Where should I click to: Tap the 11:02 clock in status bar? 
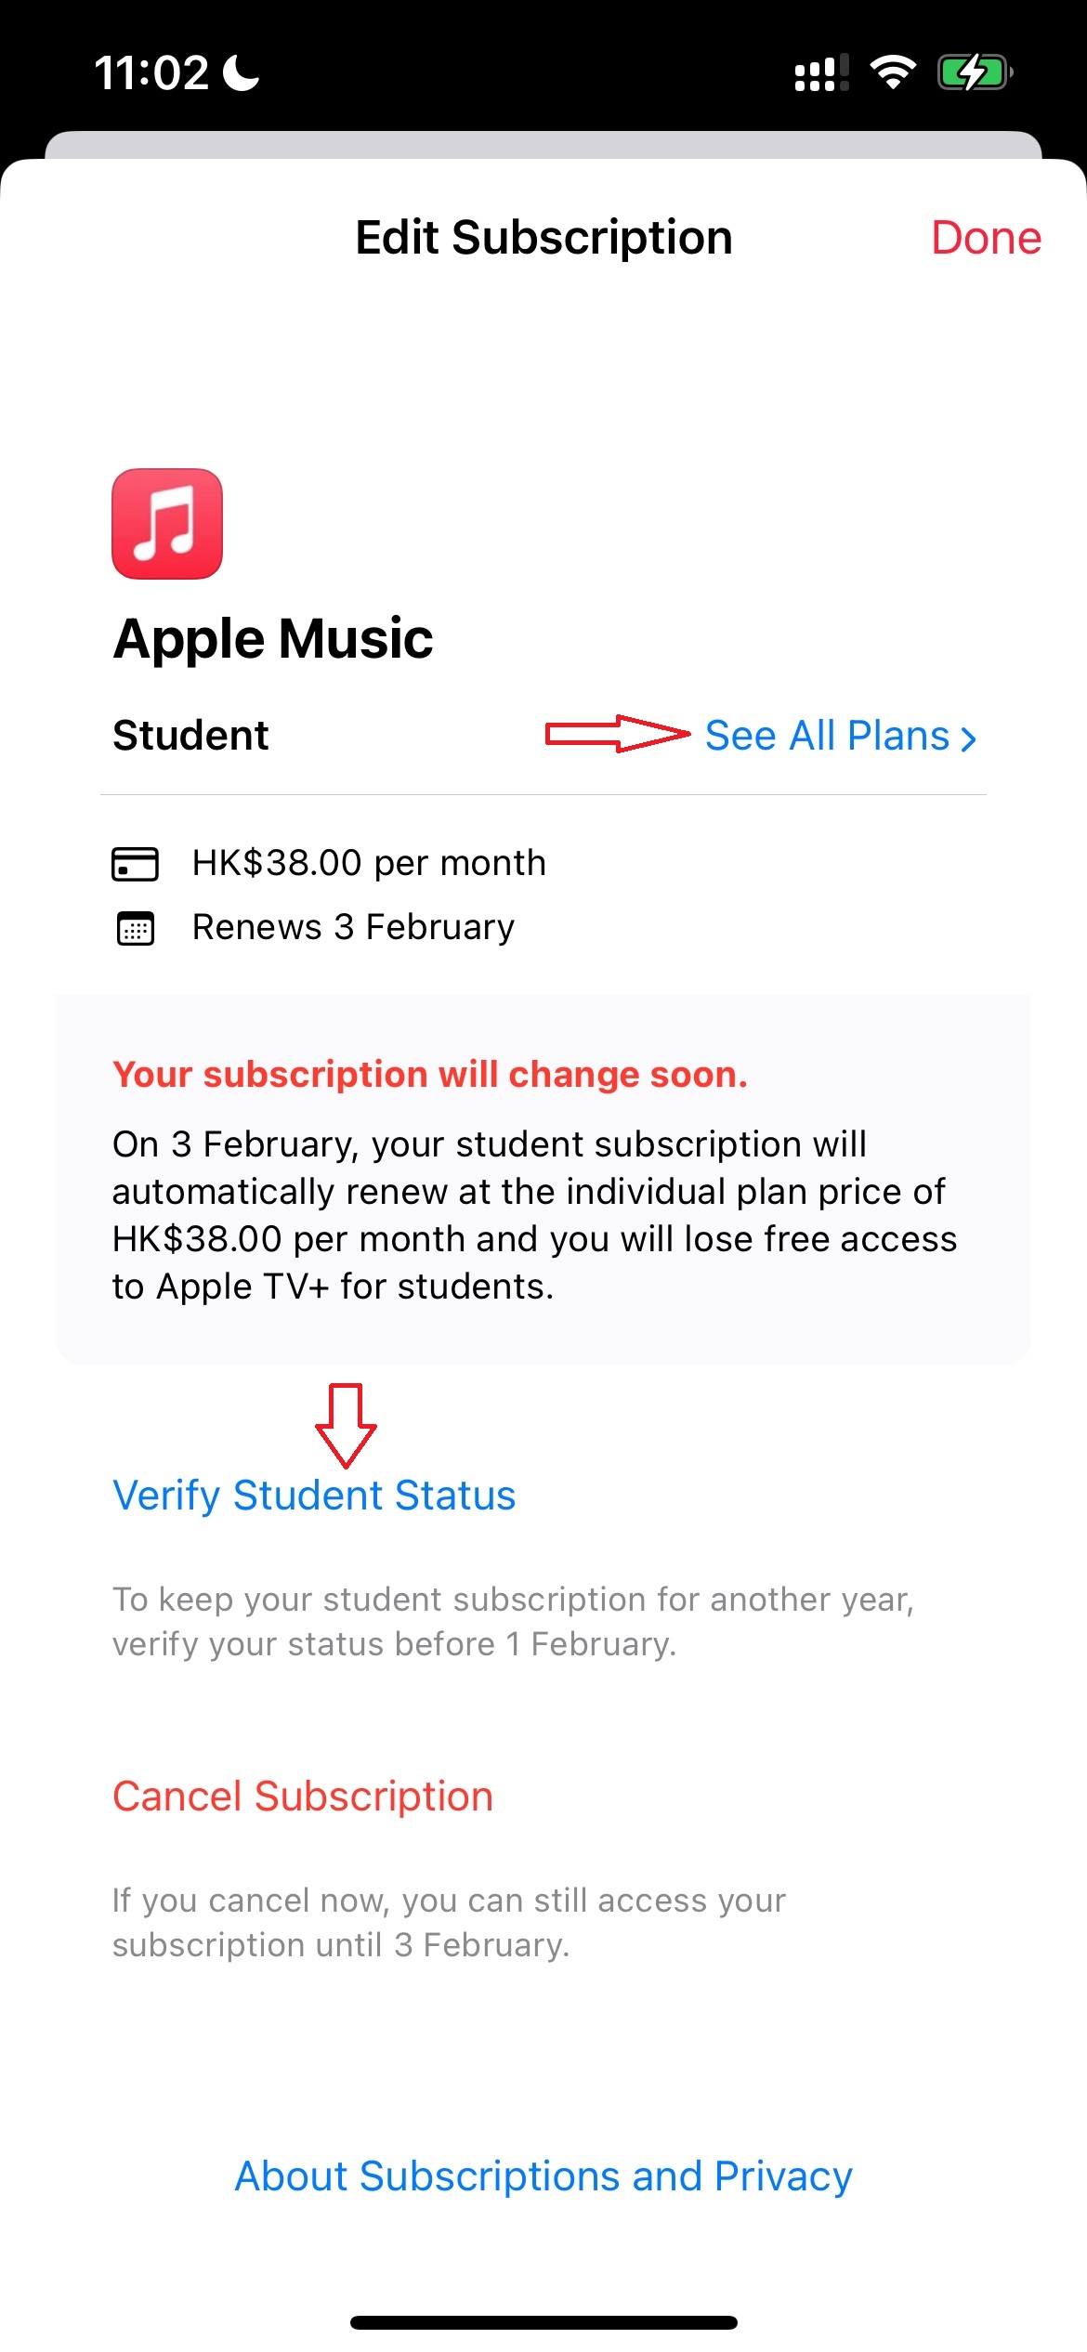coord(152,72)
